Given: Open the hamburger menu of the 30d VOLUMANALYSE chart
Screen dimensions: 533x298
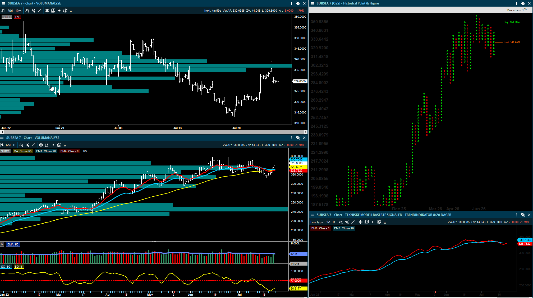Looking at the screenshot, I should [x=3, y=3].
